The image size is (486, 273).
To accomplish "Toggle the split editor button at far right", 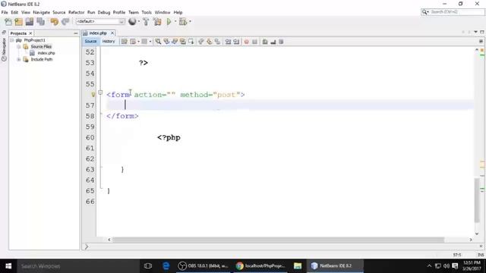I will click(x=481, y=41).
